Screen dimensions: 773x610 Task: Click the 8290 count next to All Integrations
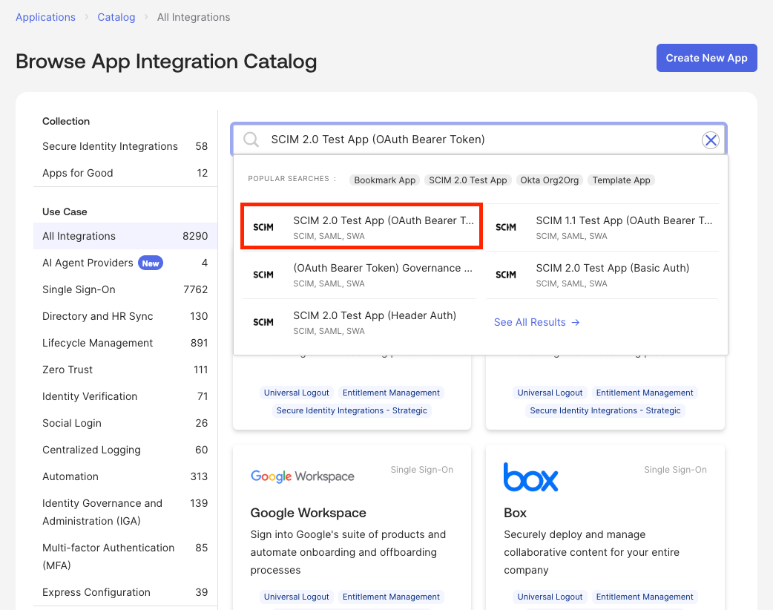point(194,236)
